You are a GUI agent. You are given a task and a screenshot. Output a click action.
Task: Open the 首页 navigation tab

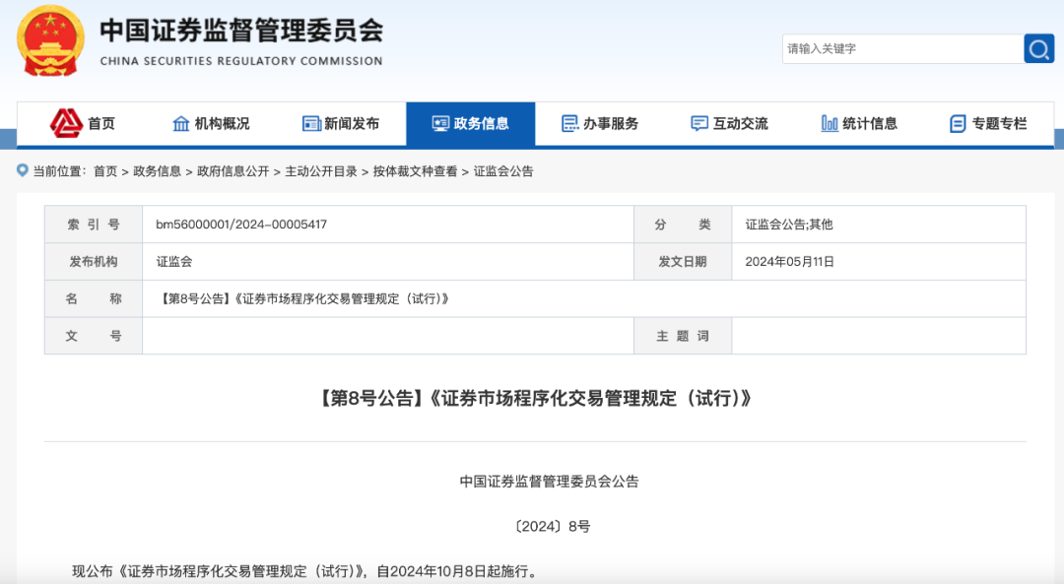tap(83, 123)
